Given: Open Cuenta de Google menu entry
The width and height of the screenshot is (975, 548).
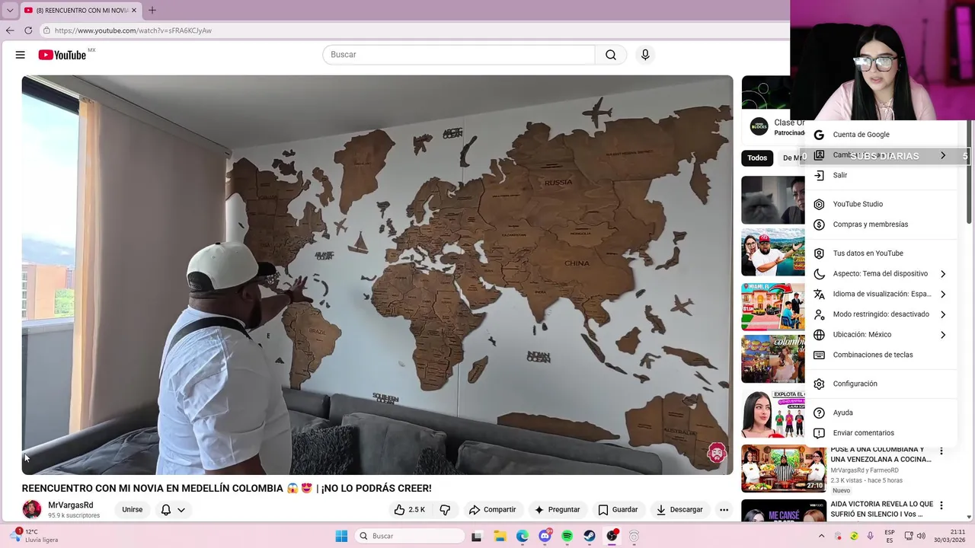Looking at the screenshot, I should (x=881, y=135).
